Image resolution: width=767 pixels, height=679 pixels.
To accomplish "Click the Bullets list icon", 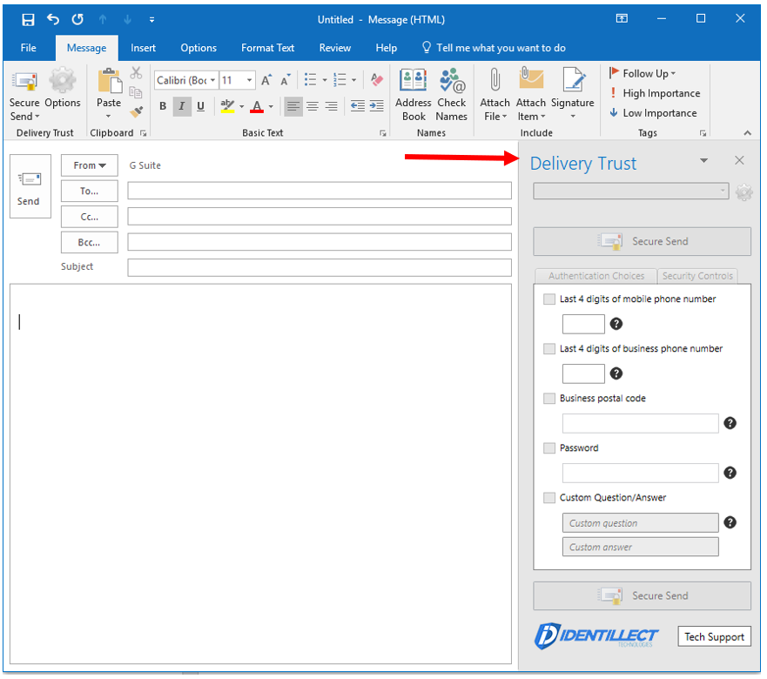I will click(x=311, y=80).
